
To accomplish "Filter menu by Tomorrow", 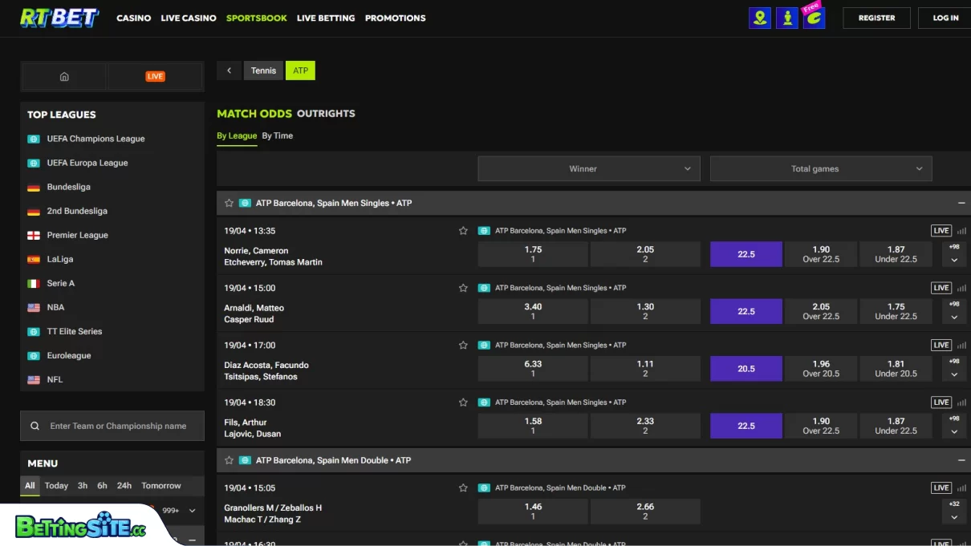I will (161, 486).
